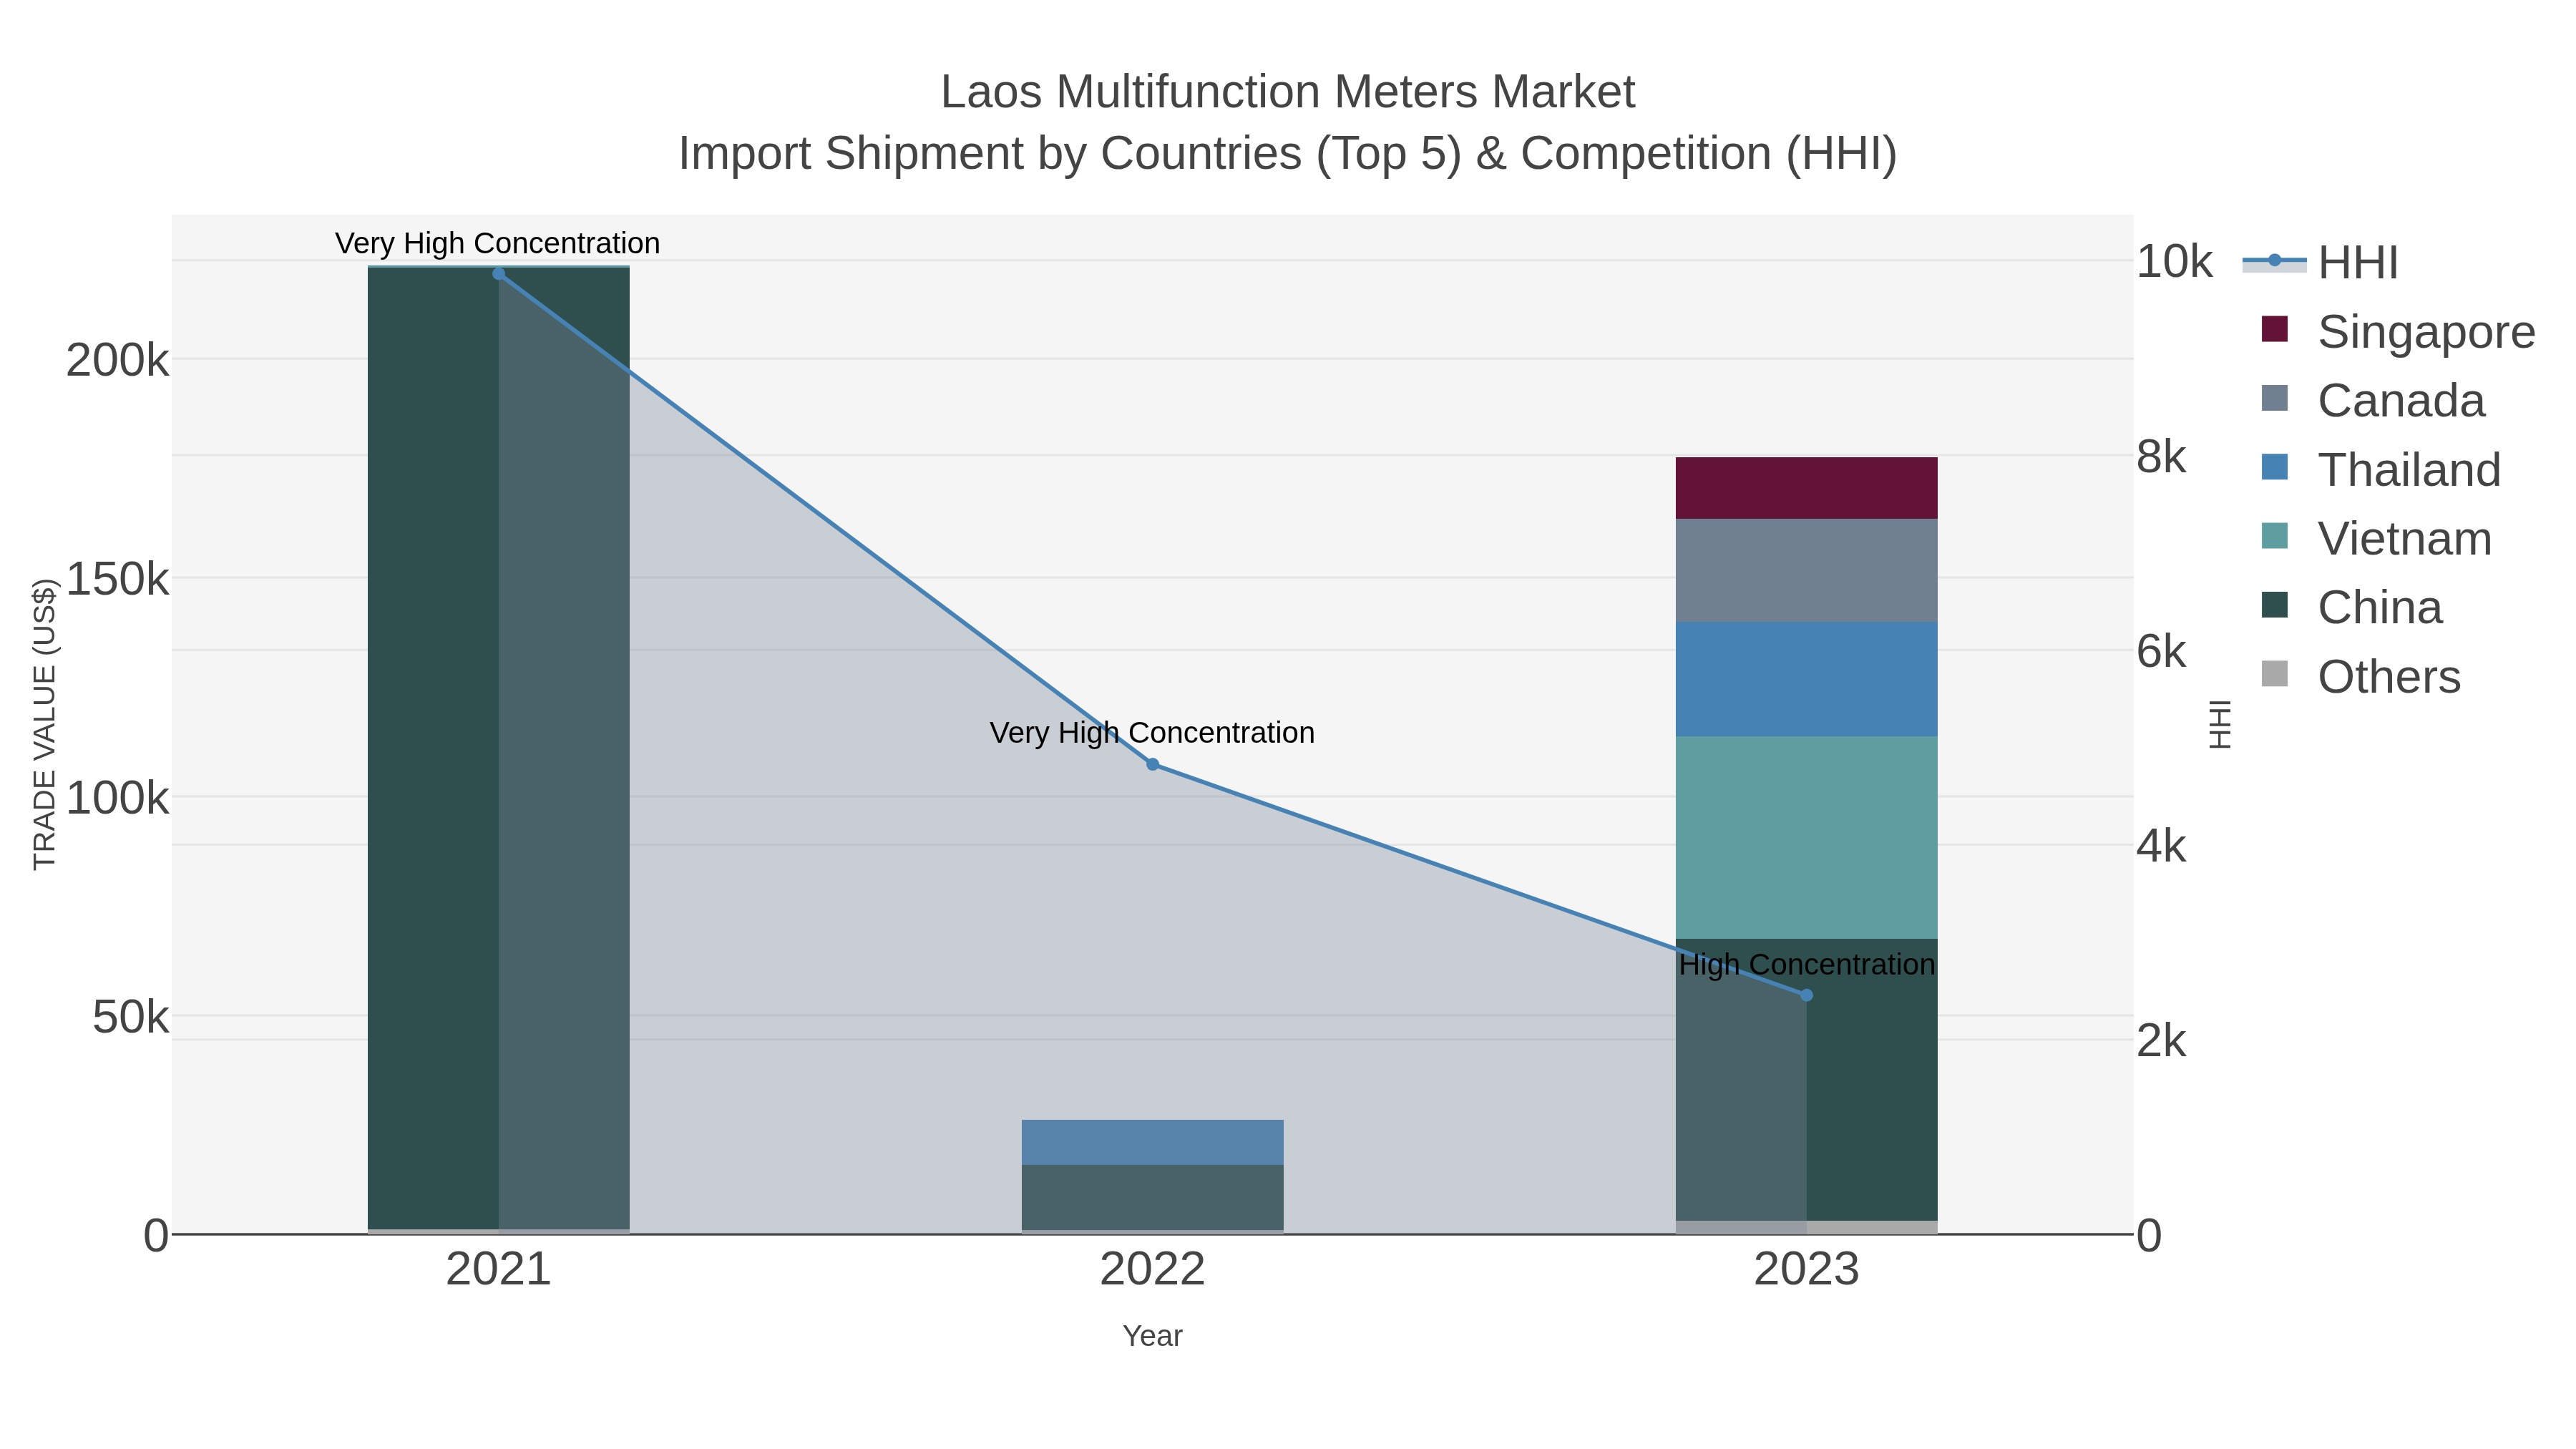Screen dimensions: 2576x1449
Task: Click the 2023 x-axis label
Action: click(1806, 1270)
